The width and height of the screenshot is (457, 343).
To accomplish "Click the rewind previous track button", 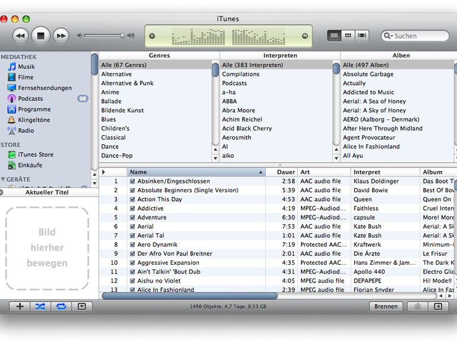I will pyautogui.click(x=20, y=36).
